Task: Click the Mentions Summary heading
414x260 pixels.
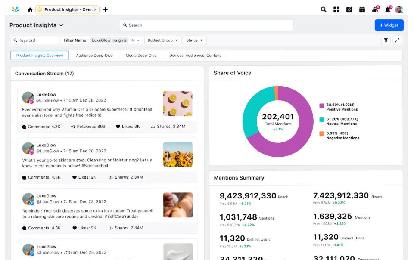Action: [x=239, y=178]
